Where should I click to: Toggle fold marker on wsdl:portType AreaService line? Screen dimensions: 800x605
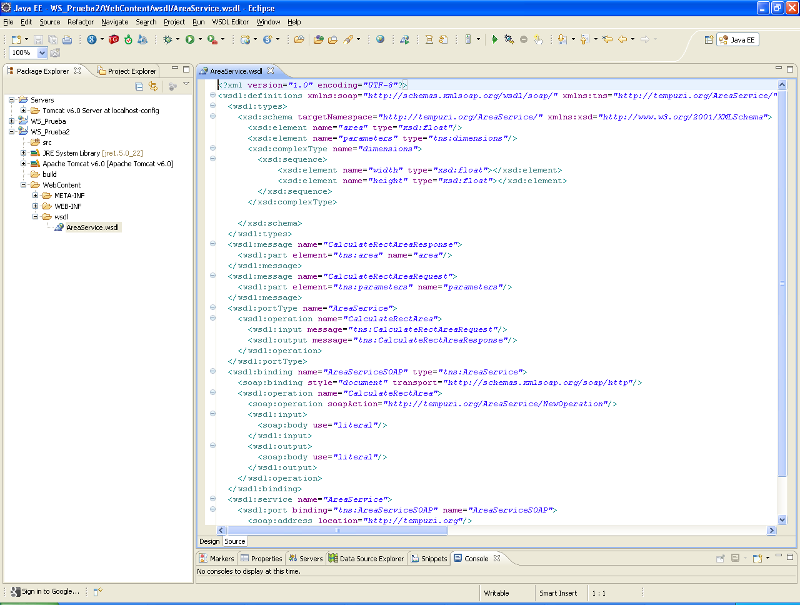pos(212,307)
